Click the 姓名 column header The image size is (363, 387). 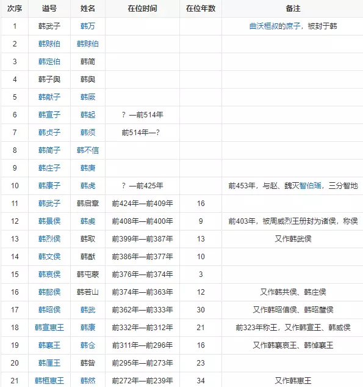click(88, 9)
